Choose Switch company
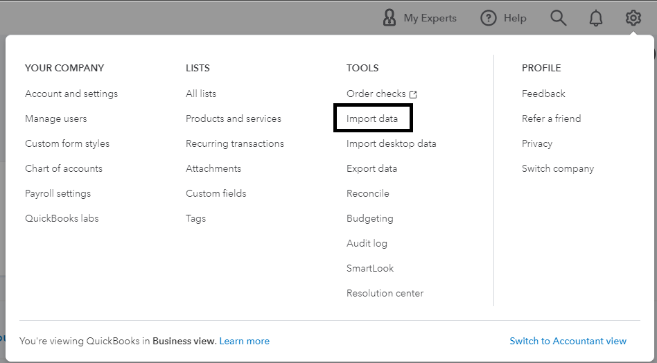 click(x=558, y=168)
